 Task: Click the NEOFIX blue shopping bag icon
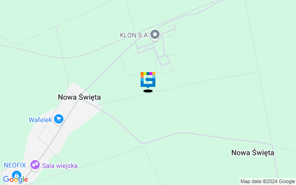(17, 175)
